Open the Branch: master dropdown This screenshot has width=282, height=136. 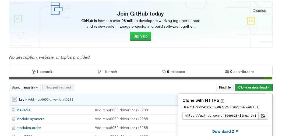coord(25,87)
